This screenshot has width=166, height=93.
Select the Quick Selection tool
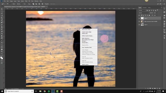2,16
